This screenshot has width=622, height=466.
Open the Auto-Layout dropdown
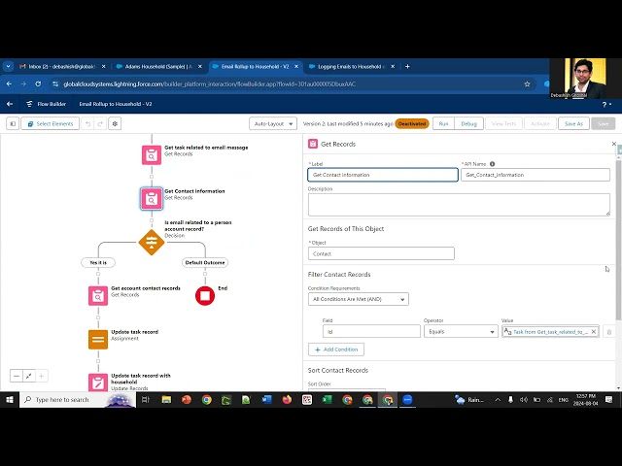273,123
